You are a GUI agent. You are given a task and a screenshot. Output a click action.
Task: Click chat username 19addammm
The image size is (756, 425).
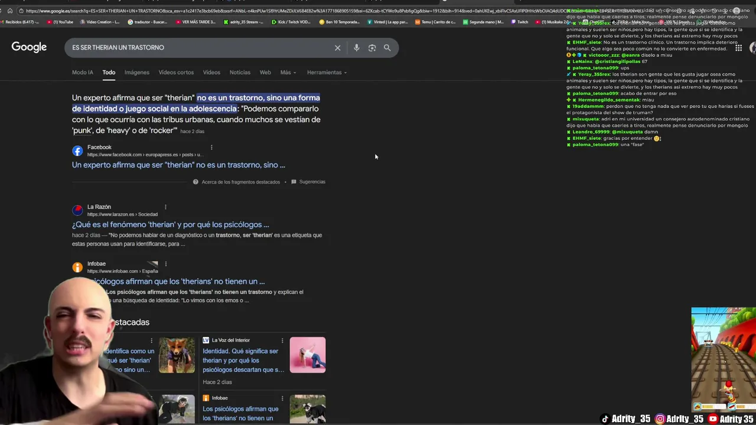click(x=588, y=106)
